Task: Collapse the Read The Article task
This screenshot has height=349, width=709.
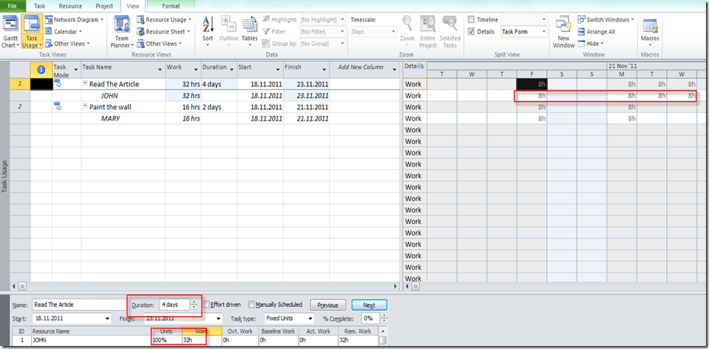Action: 86,84
